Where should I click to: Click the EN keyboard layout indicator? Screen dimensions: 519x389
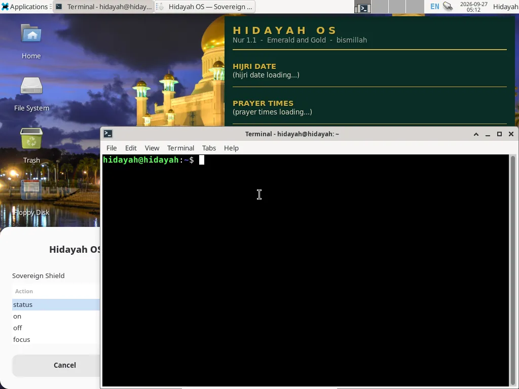tap(434, 7)
